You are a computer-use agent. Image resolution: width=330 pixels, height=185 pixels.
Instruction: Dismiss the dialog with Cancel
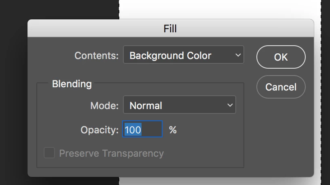(281, 87)
